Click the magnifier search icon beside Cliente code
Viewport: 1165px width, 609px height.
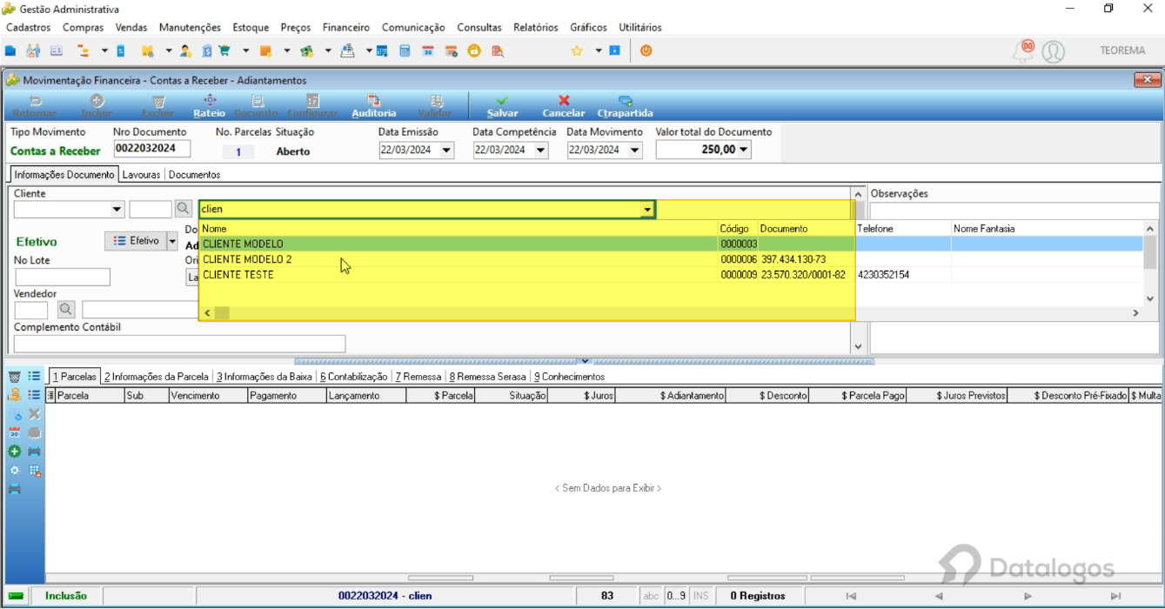tap(183, 209)
